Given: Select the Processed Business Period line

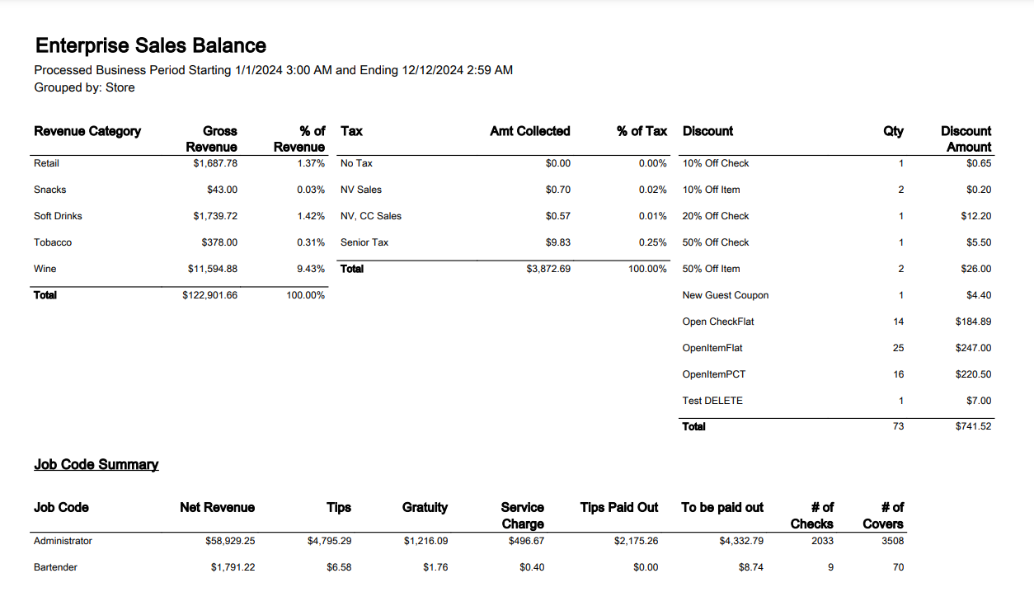Looking at the screenshot, I should 274,70.
